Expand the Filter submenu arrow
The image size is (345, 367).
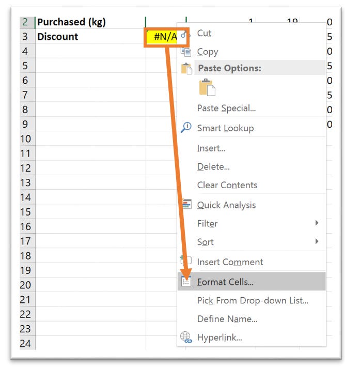pos(317,223)
